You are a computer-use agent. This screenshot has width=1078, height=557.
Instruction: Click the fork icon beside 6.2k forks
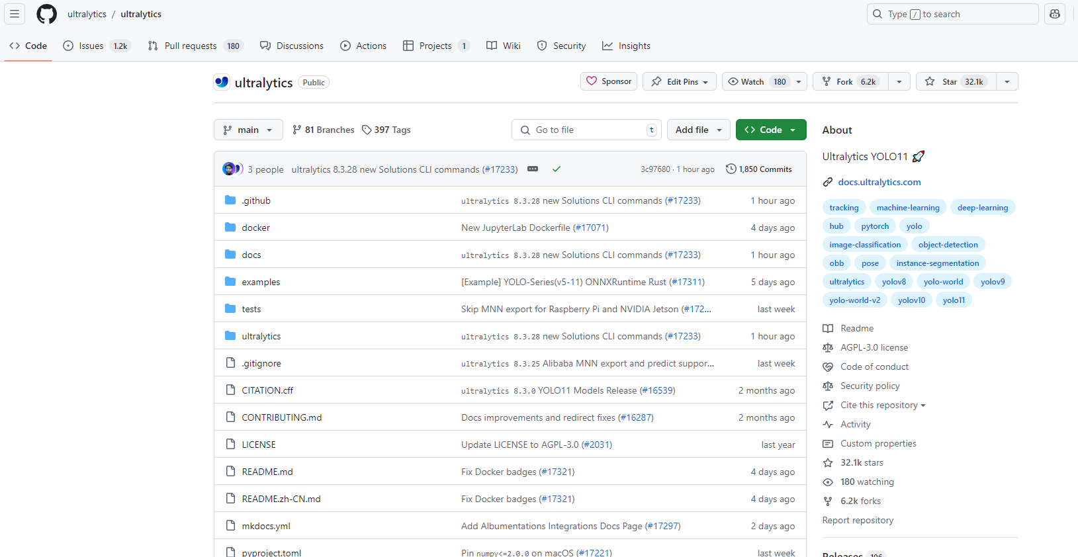[828, 501]
